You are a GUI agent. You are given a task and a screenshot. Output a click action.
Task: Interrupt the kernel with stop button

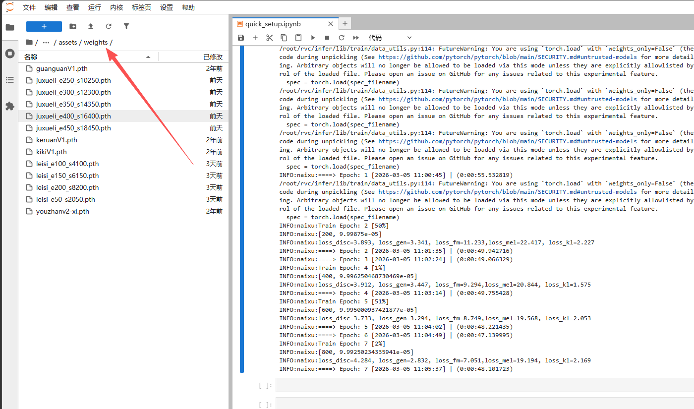point(327,38)
